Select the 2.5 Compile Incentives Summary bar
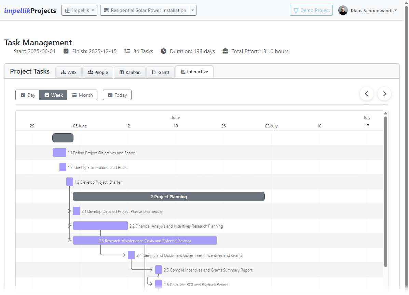409x295 pixels. click(159, 270)
